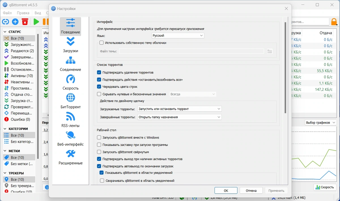This screenshot has width=340, height=201.
Task: Open the Скорость settings section
Action: [x=70, y=82]
